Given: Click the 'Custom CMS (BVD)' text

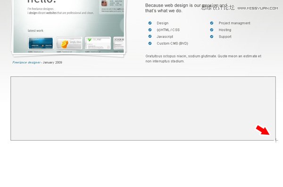Looking at the screenshot, I should click(x=172, y=43).
